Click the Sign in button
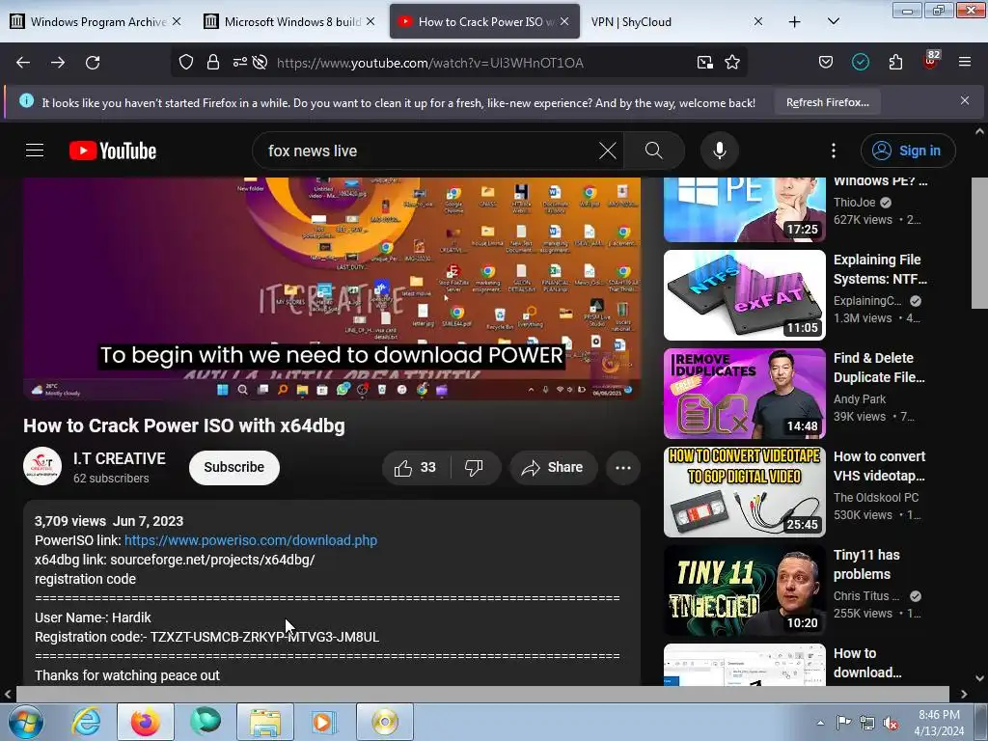The width and height of the screenshot is (988, 741). pos(908,151)
